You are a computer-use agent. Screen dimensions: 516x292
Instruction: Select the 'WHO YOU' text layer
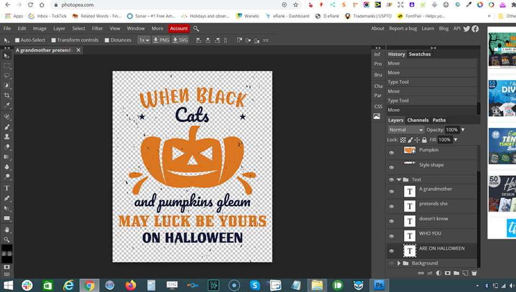point(430,233)
